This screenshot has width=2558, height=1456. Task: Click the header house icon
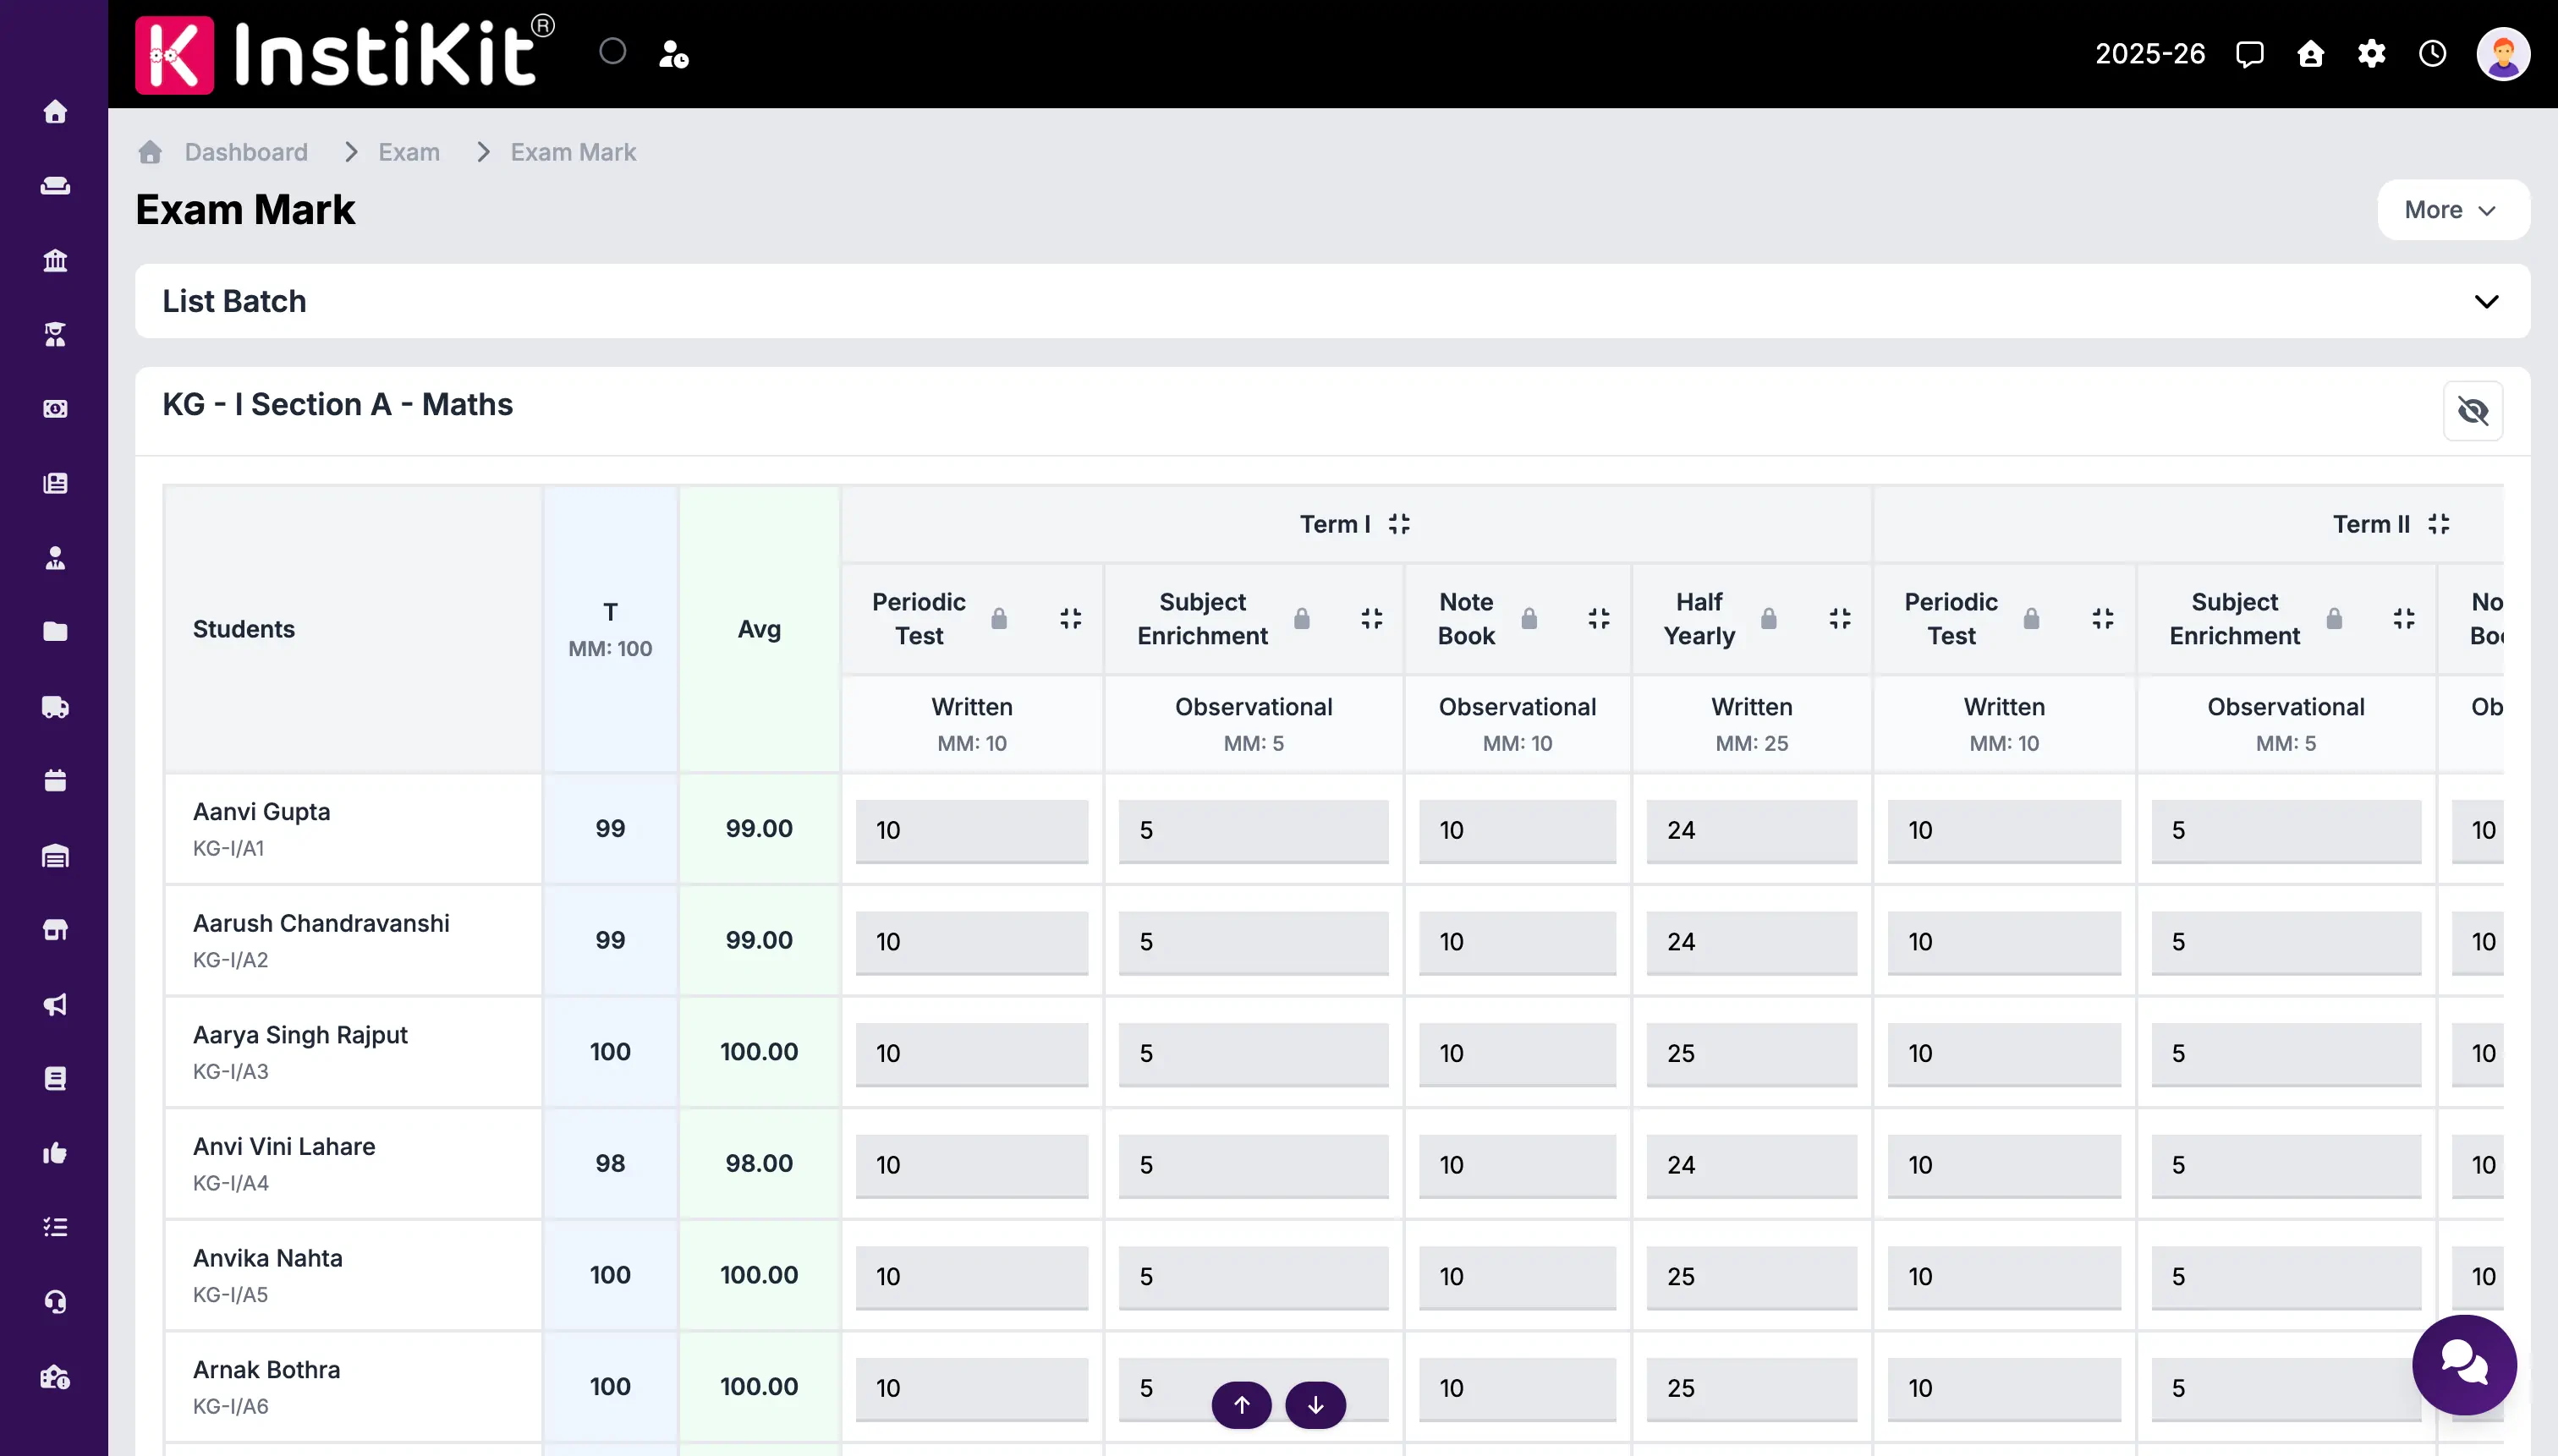pos(2311,54)
